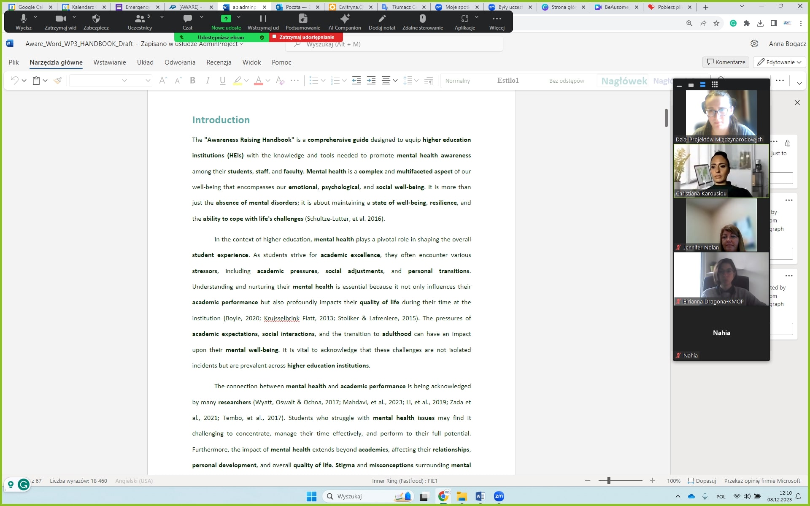Click the Italic formatting icon
Screen dimensions: 810x506
(208, 80)
